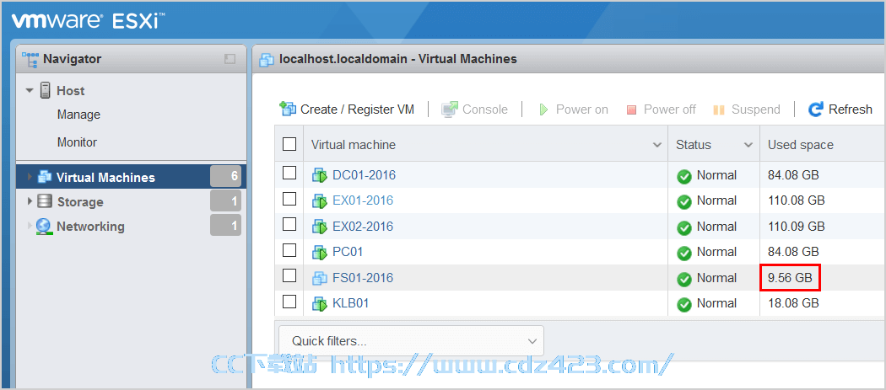Click the Normal status text for EX02-2016
This screenshot has width=886, height=390.
point(716,227)
